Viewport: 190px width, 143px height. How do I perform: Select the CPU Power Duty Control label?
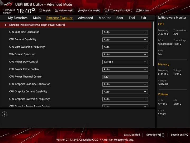(23, 62)
